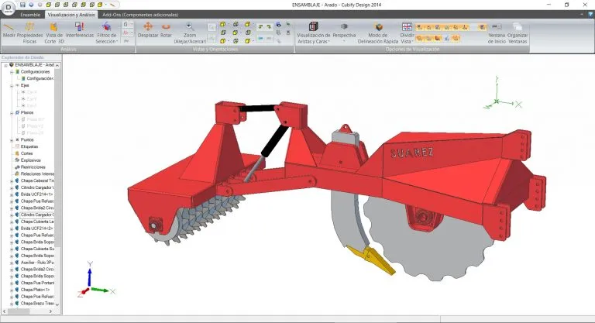Select the Medir measurement tool
The width and height of the screenshot is (595, 323).
click(x=9, y=31)
